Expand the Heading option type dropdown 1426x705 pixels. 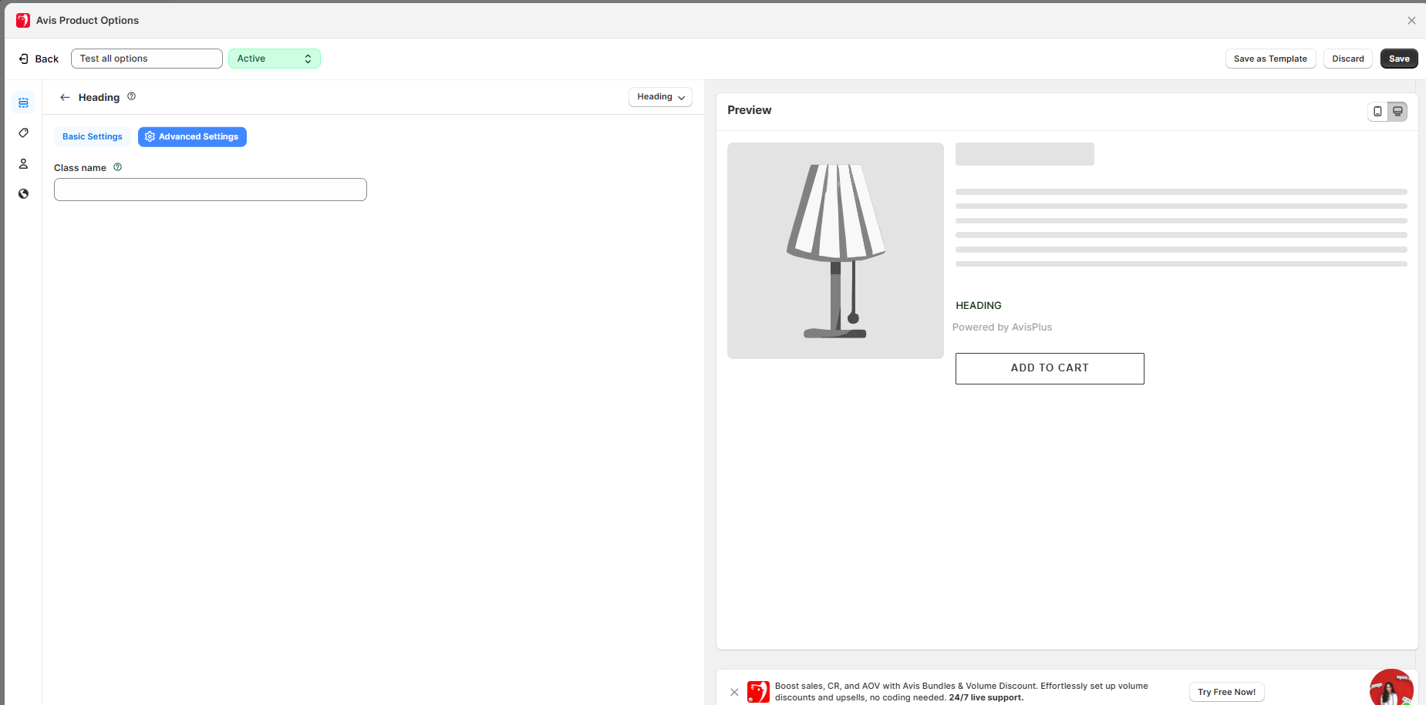click(660, 97)
